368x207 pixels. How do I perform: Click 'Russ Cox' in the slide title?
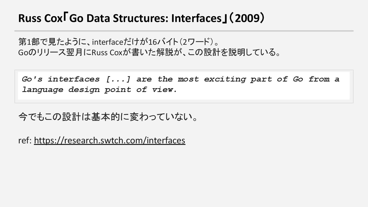(40, 18)
